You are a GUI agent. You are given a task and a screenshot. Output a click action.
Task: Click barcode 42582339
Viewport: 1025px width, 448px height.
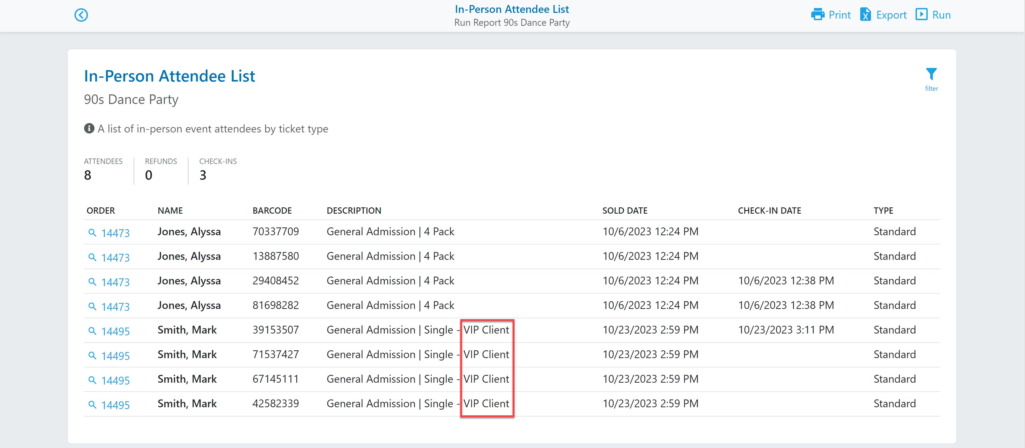tap(276, 404)
